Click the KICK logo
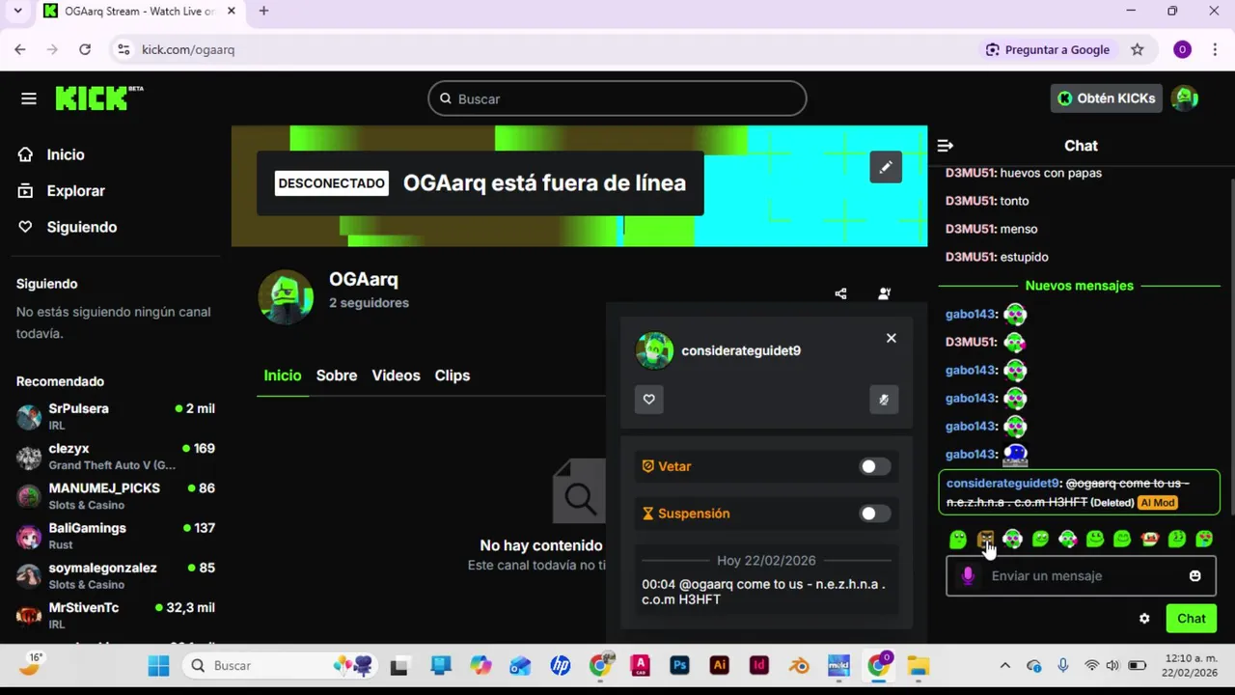Image resolution: width=1235 pixels, height=695 pixels. pos(98,97)
